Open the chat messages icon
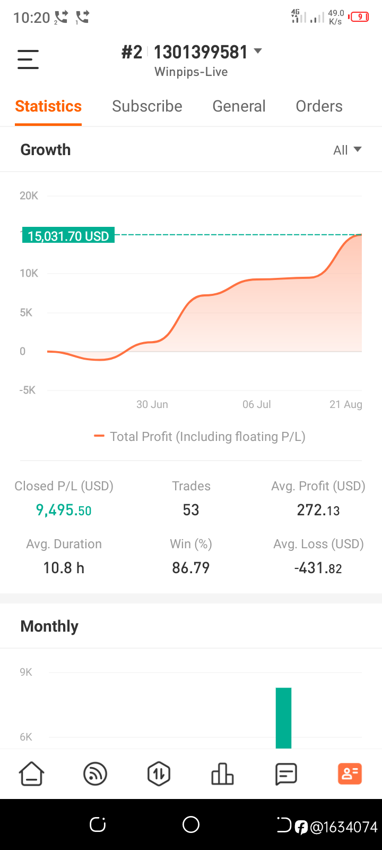Screen dimensions: 382x850 286,774
